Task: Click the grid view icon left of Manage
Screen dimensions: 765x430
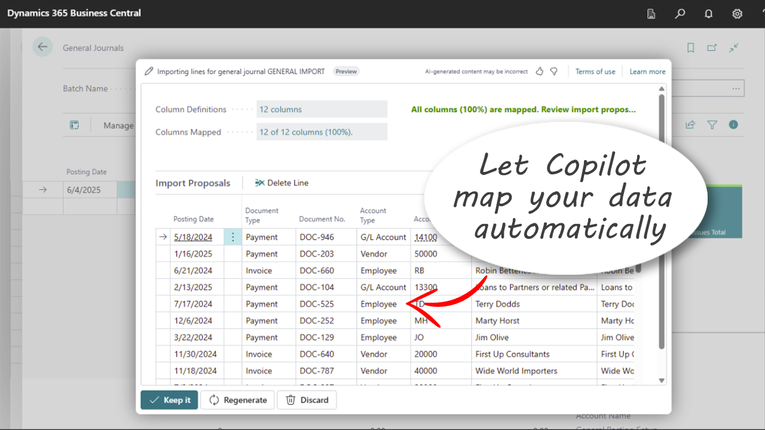Action: (x=75, y=125)
